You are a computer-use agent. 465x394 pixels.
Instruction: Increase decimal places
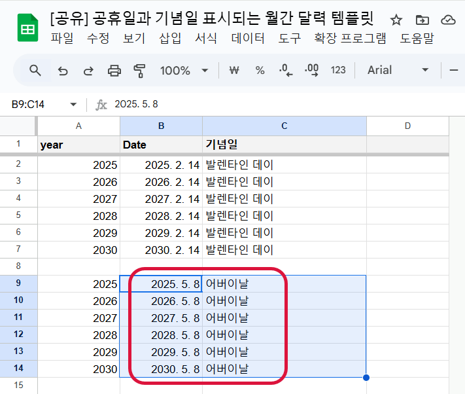click(x=311, y=70)
